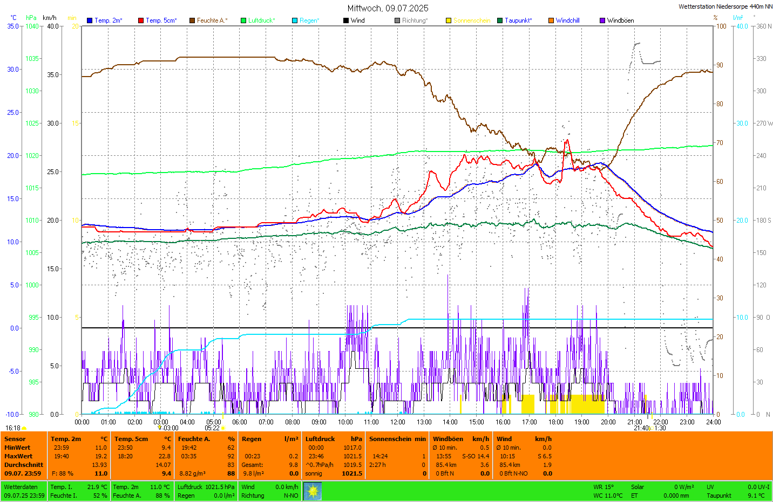Image resolution: width=773 pixels, height=502 pixels.
Task: Click the cyan Regen legend square
Action: (x=295, y=20)
